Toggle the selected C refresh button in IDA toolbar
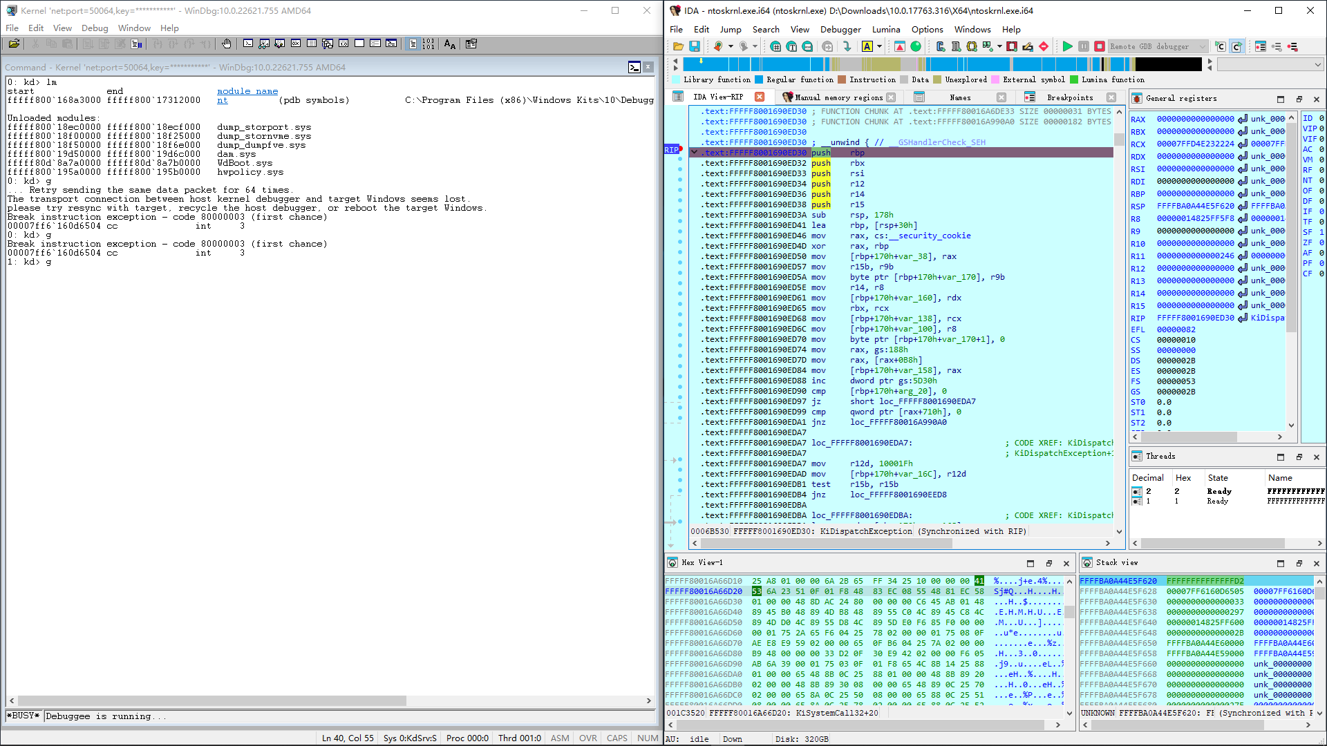Image resolution: width=1327 pixels, height=746 pixels. click(1236, 46)
